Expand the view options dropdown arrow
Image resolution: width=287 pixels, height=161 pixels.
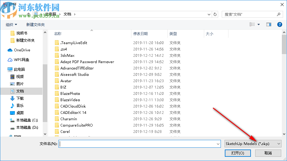coord(258,24)
